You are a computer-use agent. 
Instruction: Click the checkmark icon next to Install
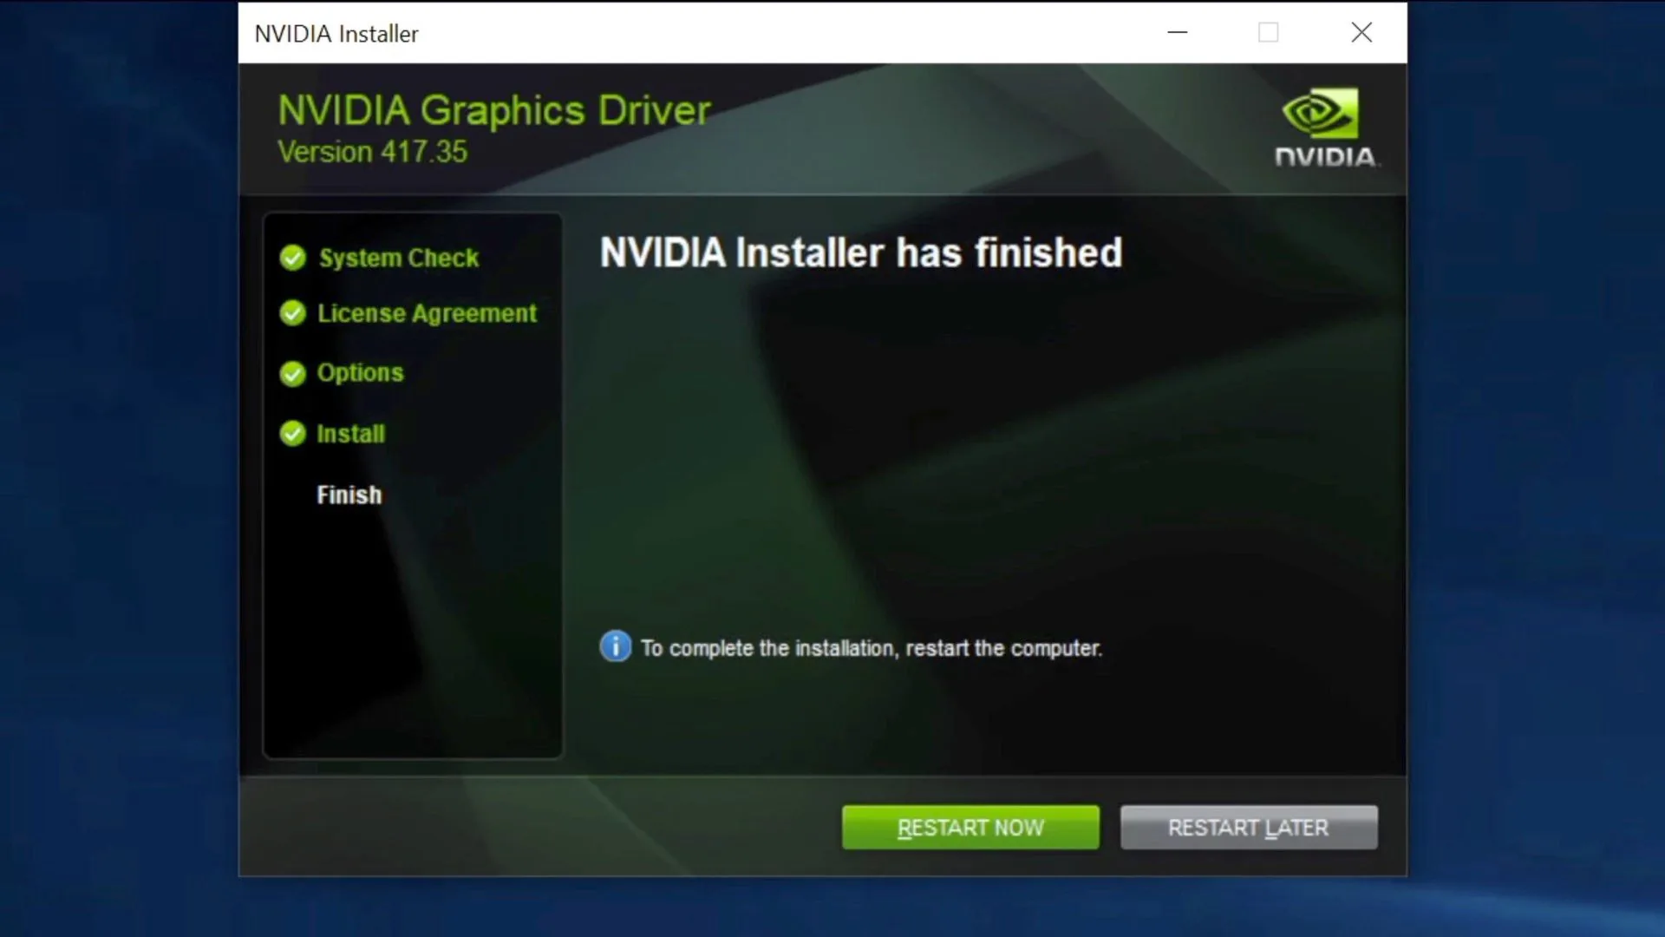293,433
